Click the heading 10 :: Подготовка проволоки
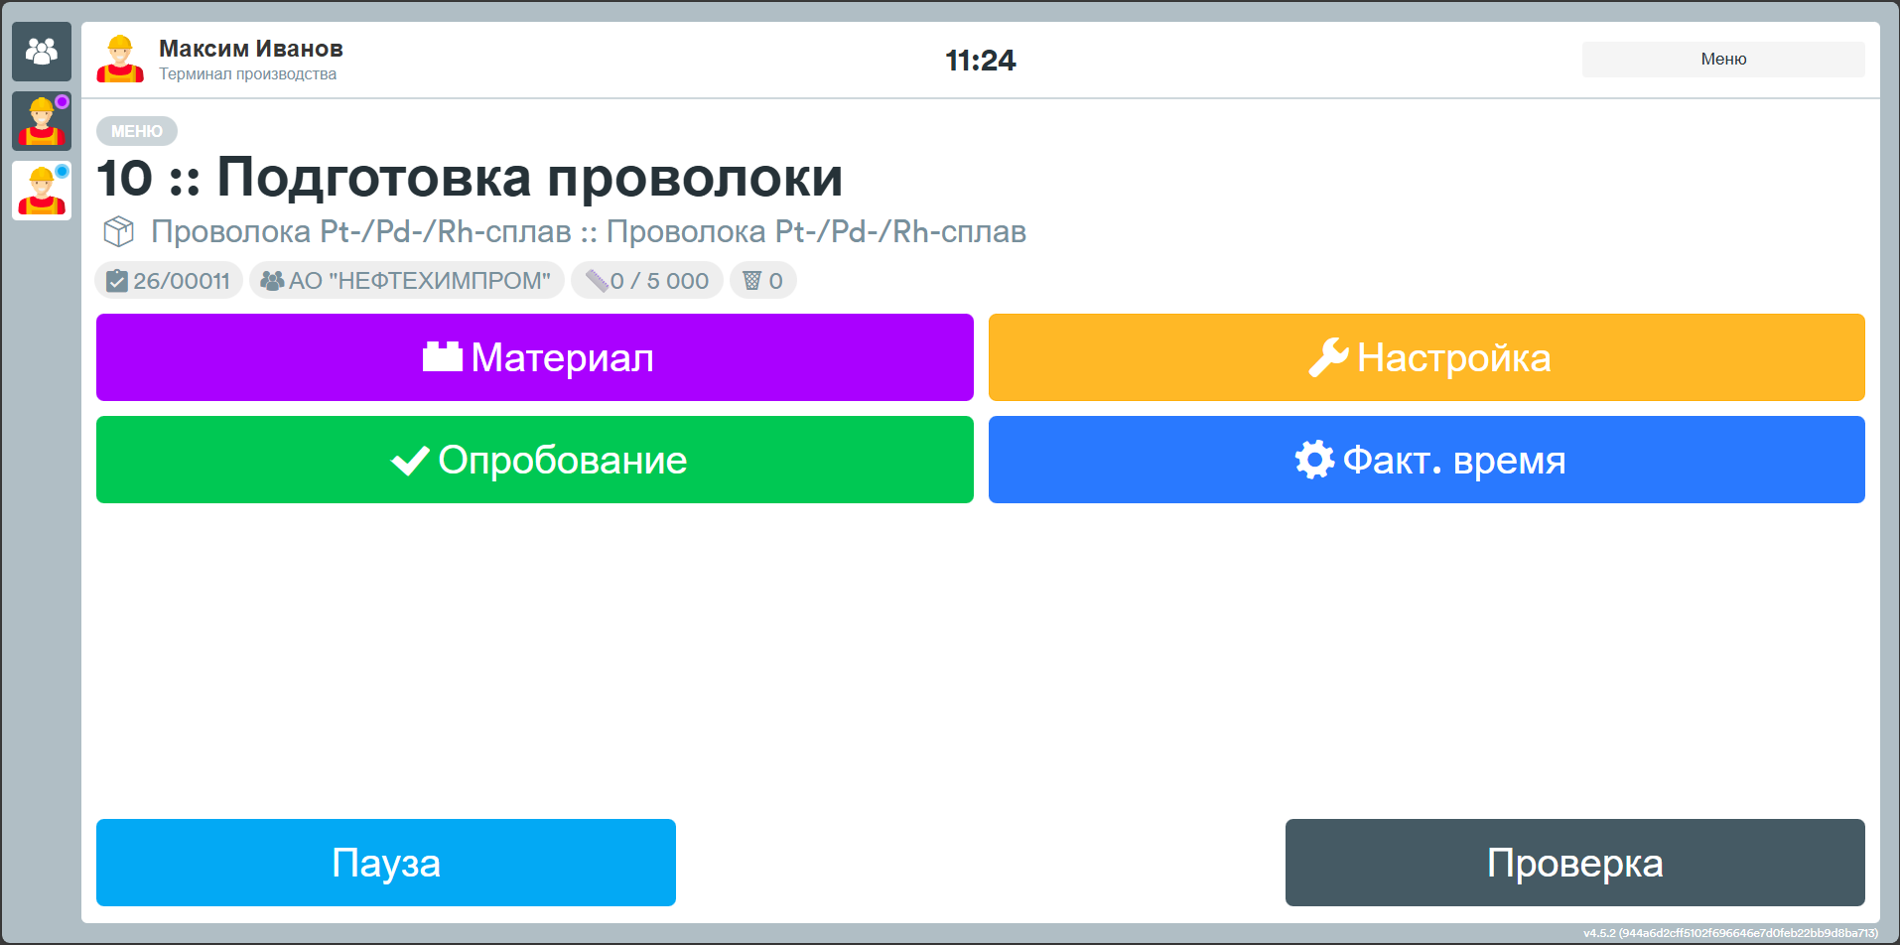 [x=470, y=178]
